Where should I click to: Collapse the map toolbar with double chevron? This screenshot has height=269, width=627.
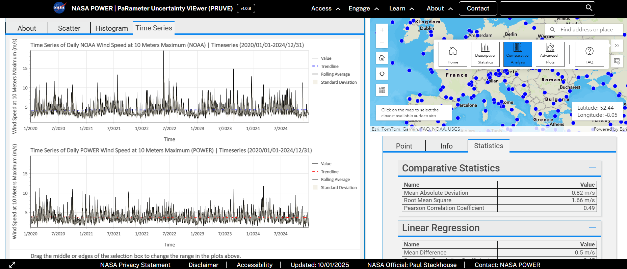617,46
